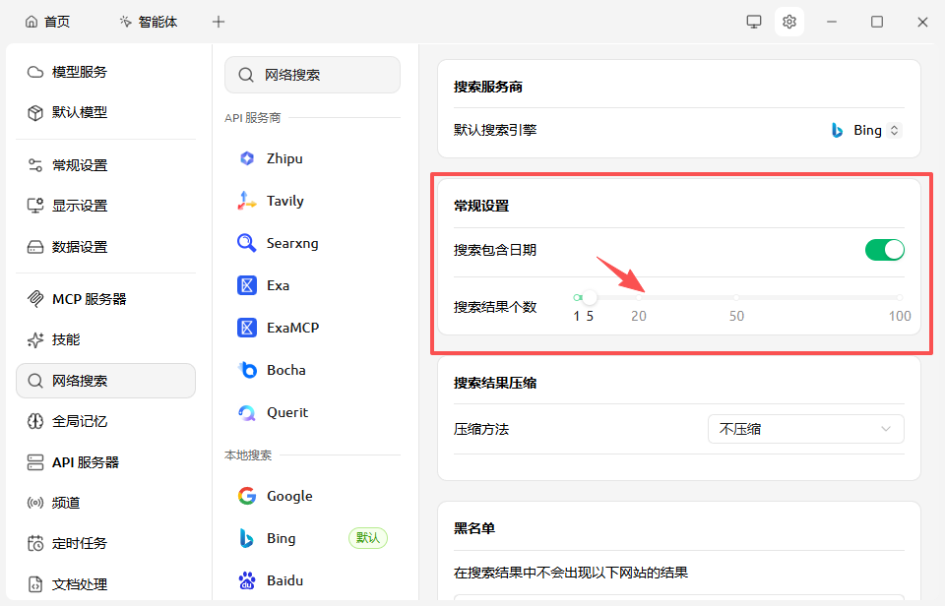Select the ExaMCP provider icon
This screenshot has width=945, height=606.
coord(246,328)
